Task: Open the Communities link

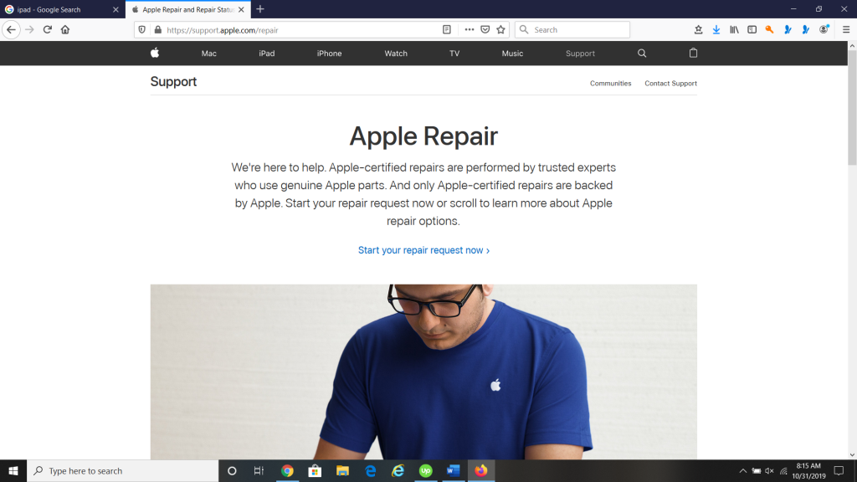Action: pyautogui.click(x=610, y=83)
